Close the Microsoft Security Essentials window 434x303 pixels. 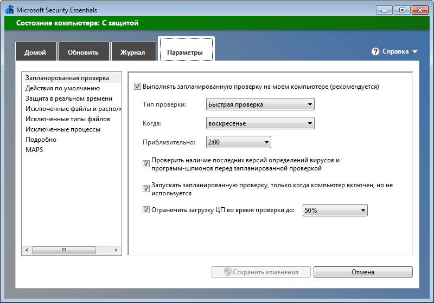pyautogui.click(x=420, y=10)
